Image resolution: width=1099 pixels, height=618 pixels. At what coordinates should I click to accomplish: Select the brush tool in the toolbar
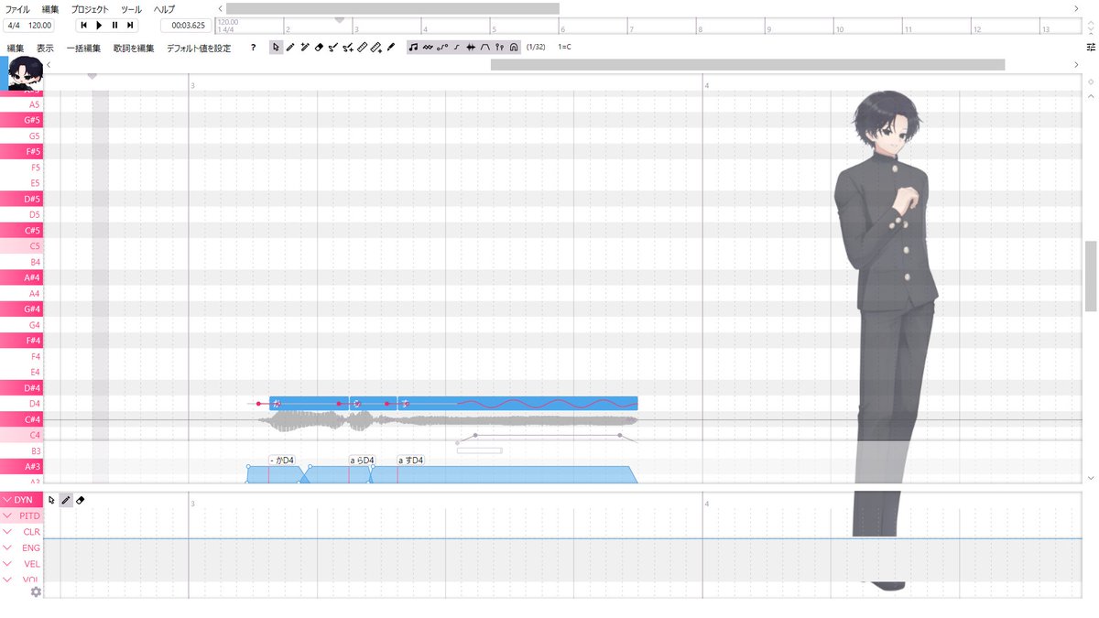click(x=391, y=47)
